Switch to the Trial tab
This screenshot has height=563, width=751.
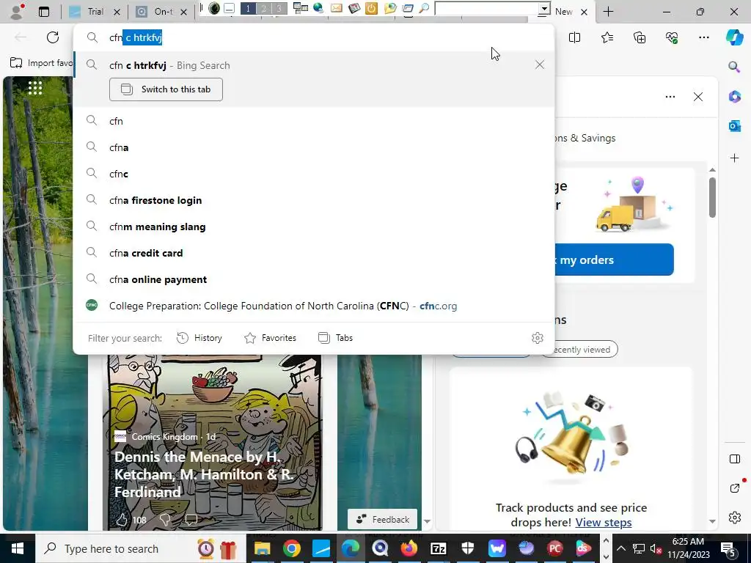click(95, 12)
